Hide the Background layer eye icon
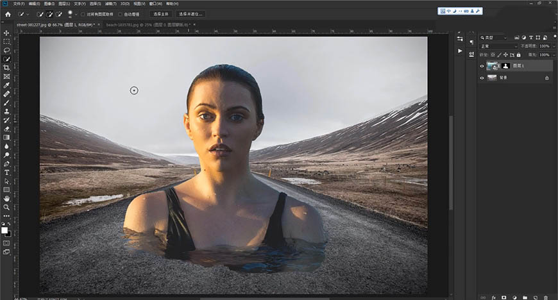The height and width of the screenshot is (300, 558). (x=482, y=78)
